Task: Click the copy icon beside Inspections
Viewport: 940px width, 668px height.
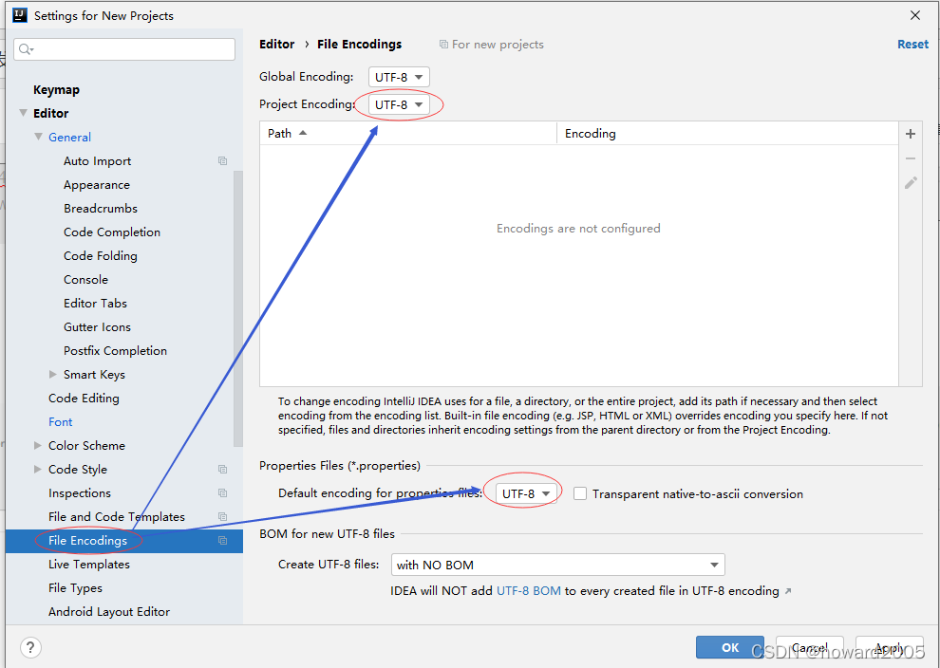Action: (x=222, y=493)
